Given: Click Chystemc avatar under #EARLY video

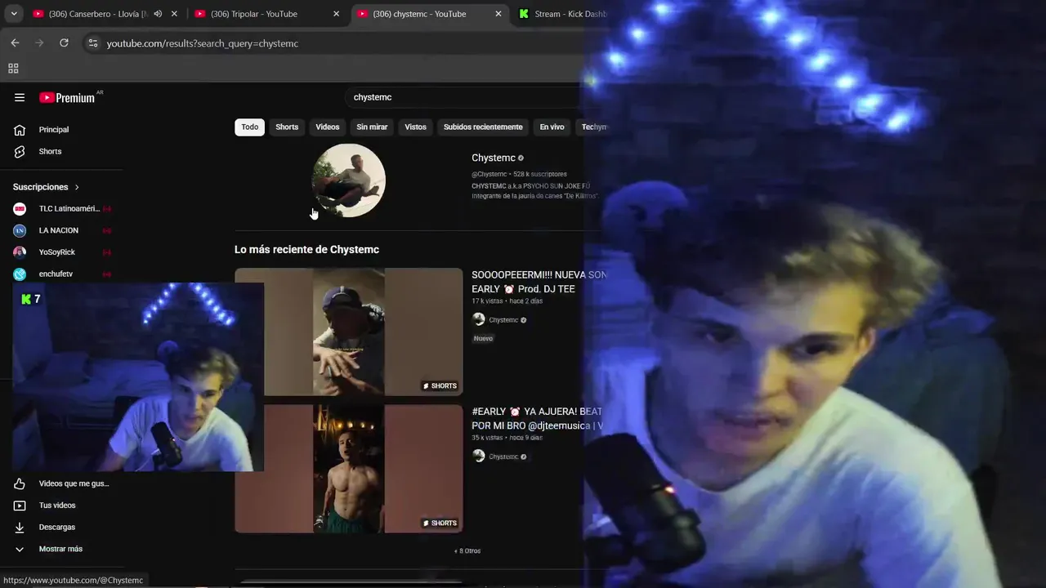Looking at the screenshot, I should [479, 457].
